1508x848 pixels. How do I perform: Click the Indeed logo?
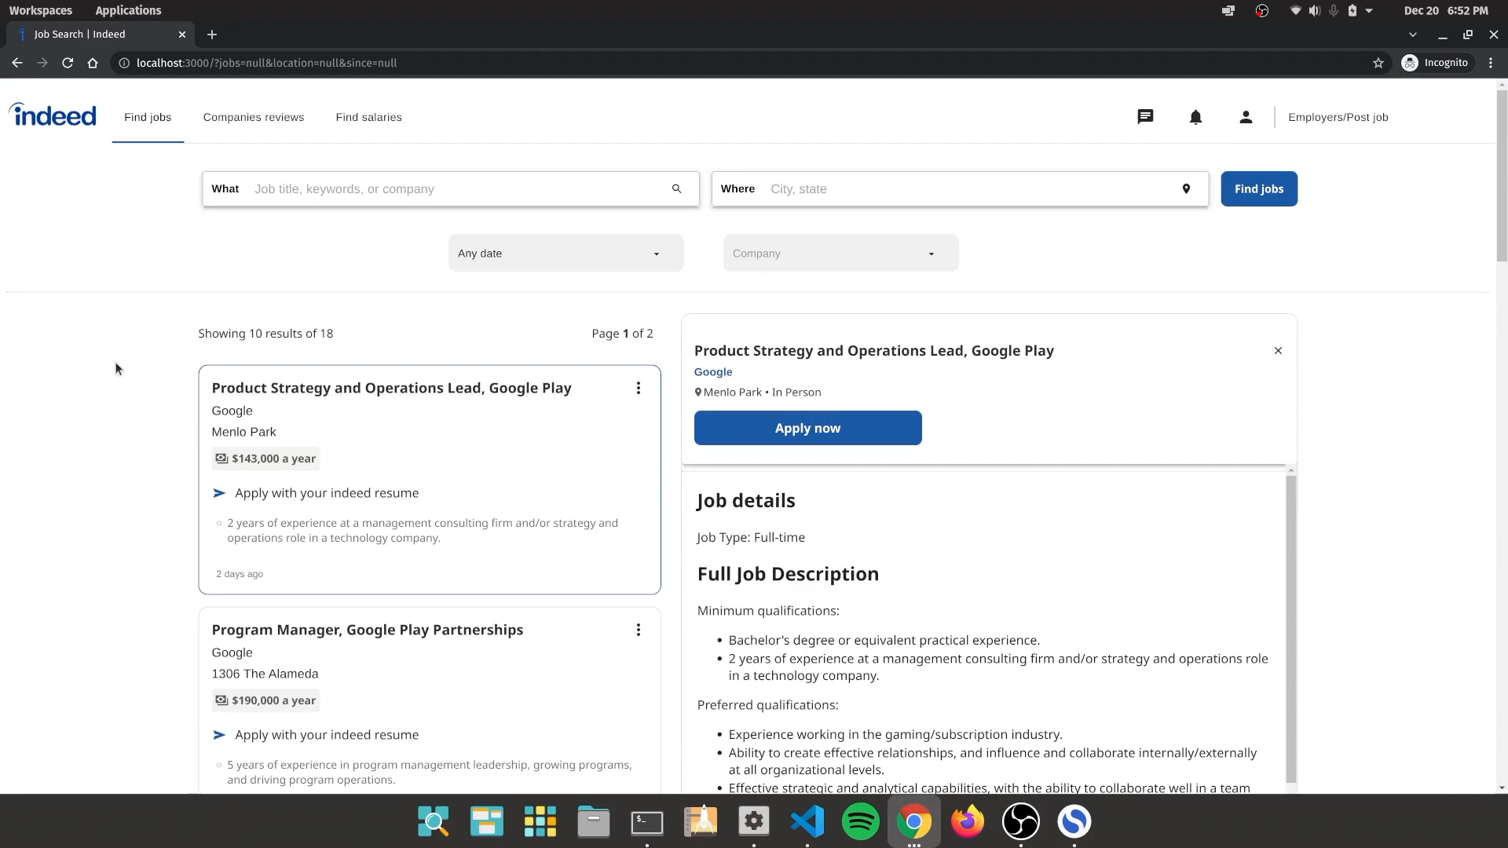[x=53, y=115]
